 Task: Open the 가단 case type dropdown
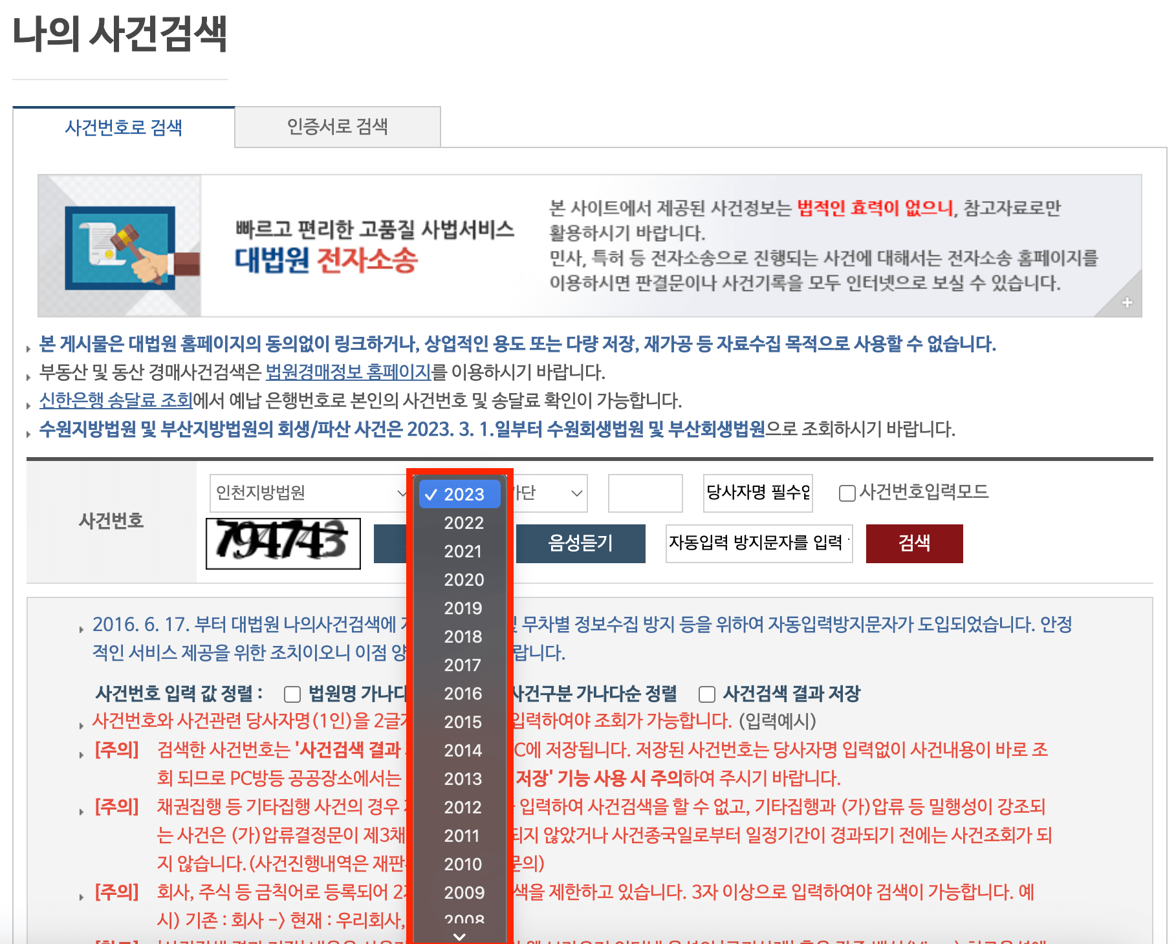pyautogui.click(x=553, y=493)
